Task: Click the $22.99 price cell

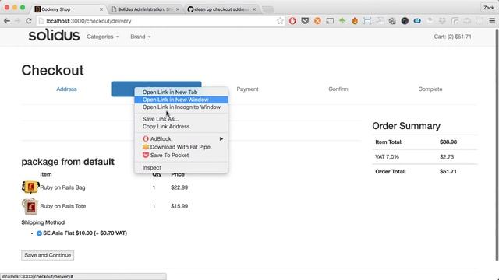Action: pos(179,187)
